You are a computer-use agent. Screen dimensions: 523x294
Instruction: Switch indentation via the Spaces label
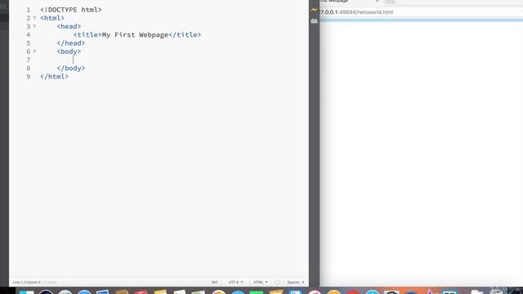coord(293,282)
